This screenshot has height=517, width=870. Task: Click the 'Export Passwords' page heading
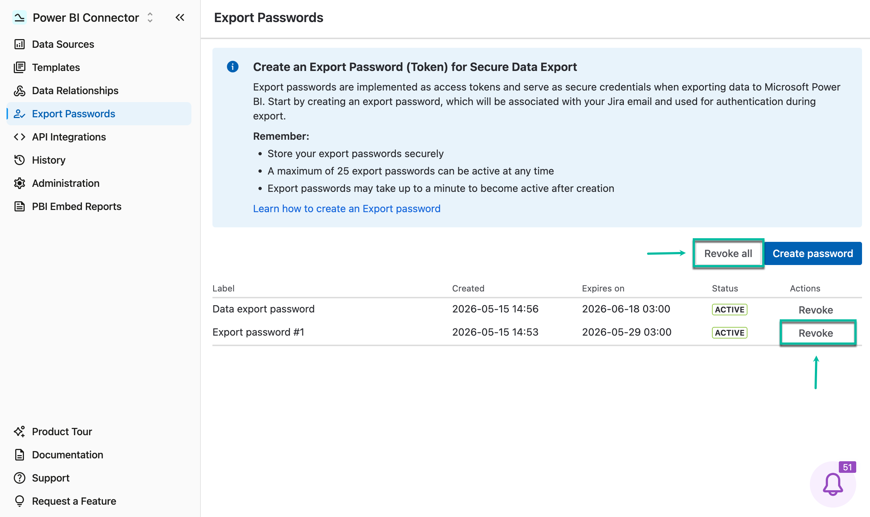point(269,17)
